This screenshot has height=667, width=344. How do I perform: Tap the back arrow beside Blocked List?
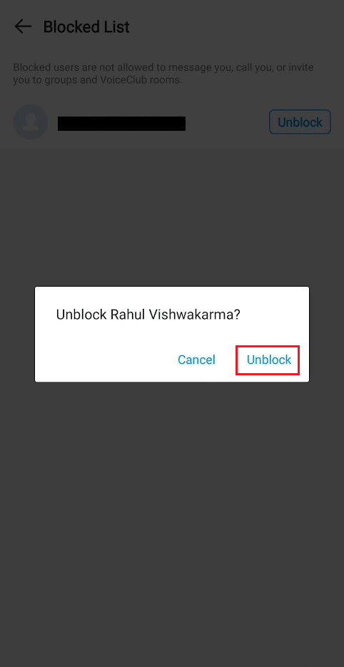coord(23,26)
